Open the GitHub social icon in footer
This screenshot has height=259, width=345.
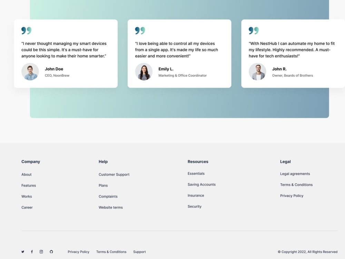pyautogui.click(x=51, y=252)
